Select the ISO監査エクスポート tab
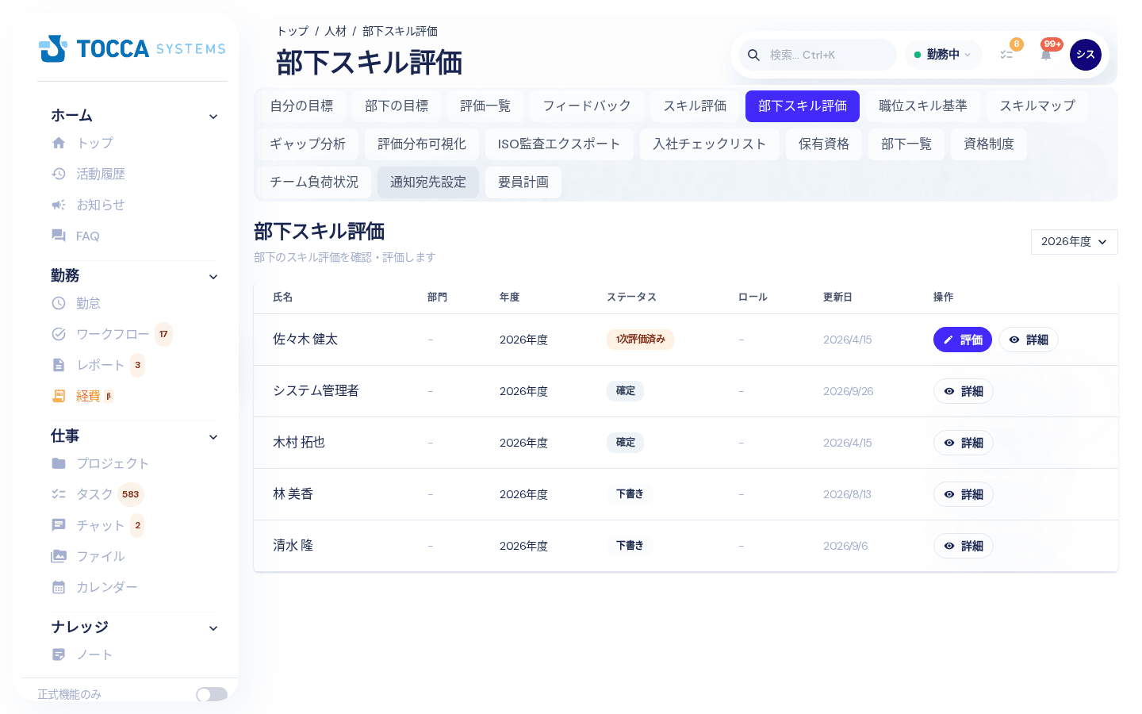 [x=559, y=144]
